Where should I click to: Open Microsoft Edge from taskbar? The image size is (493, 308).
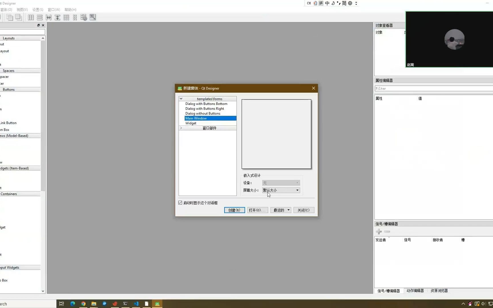73,304
